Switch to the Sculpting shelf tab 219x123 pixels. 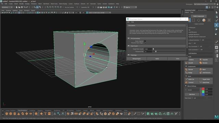(32, 110)
